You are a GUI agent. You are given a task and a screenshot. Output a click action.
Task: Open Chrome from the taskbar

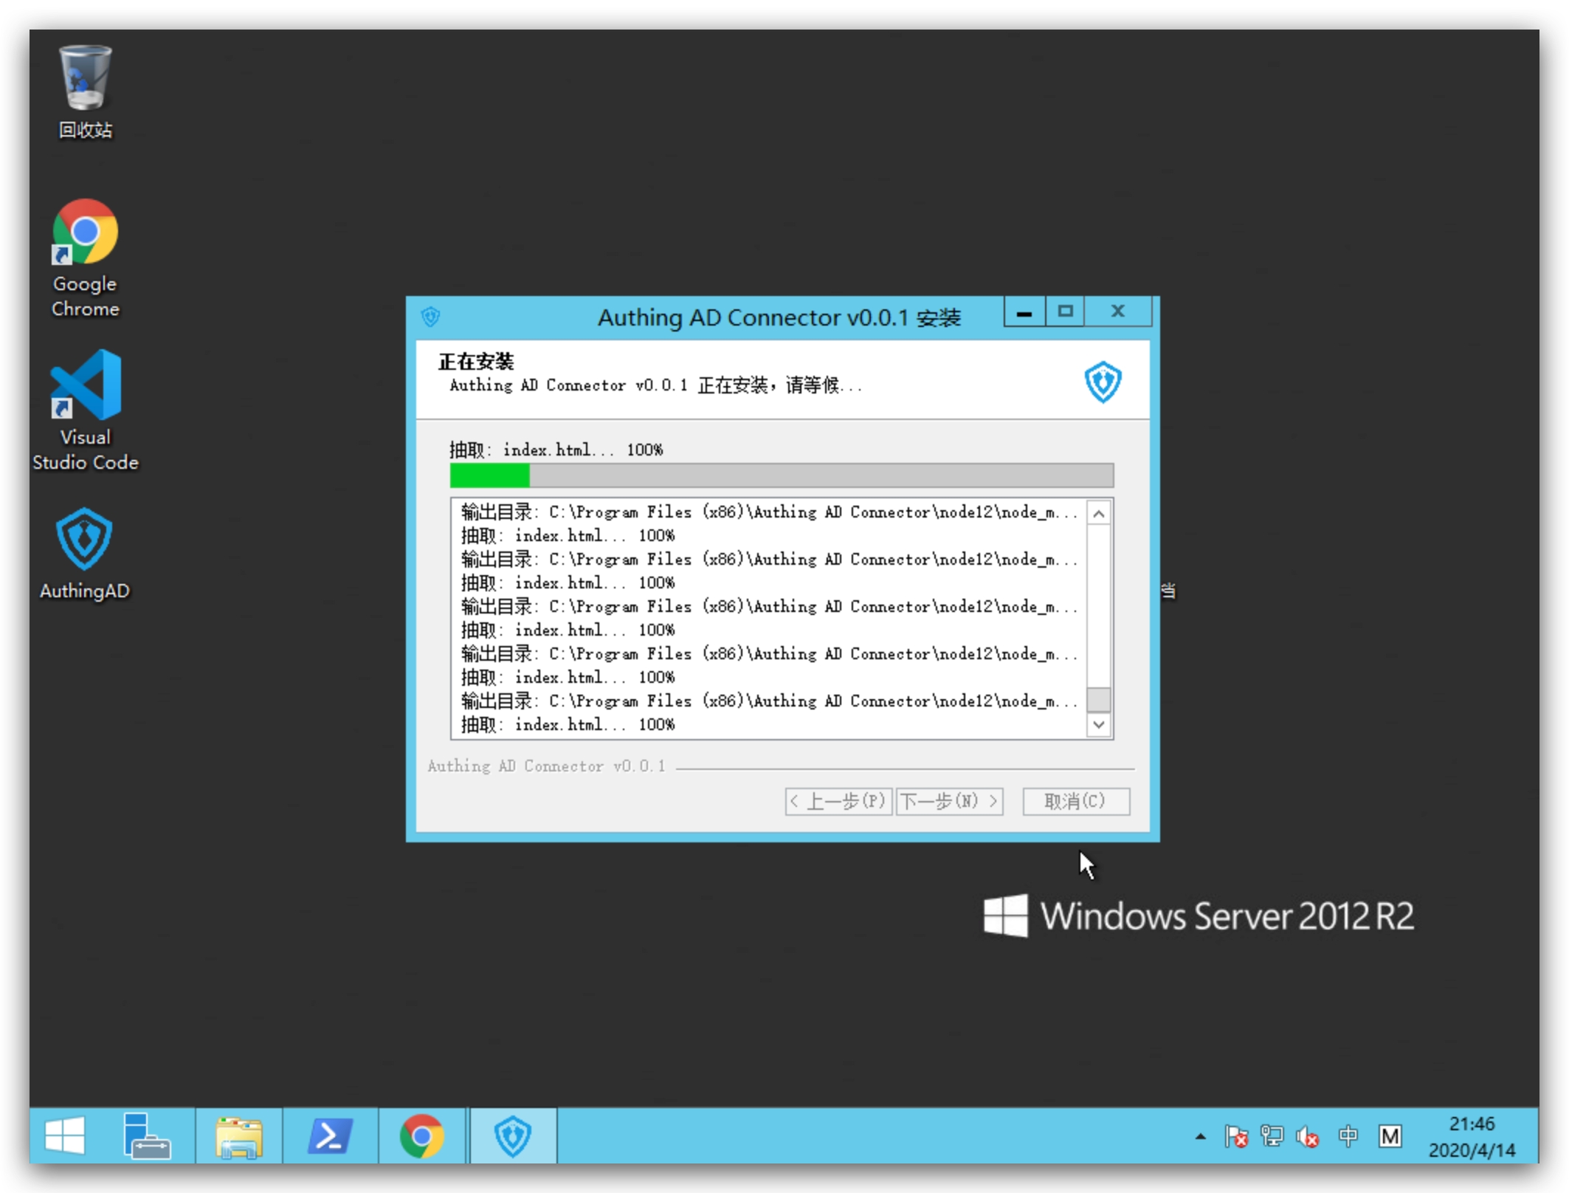(x=421, y=1135)
